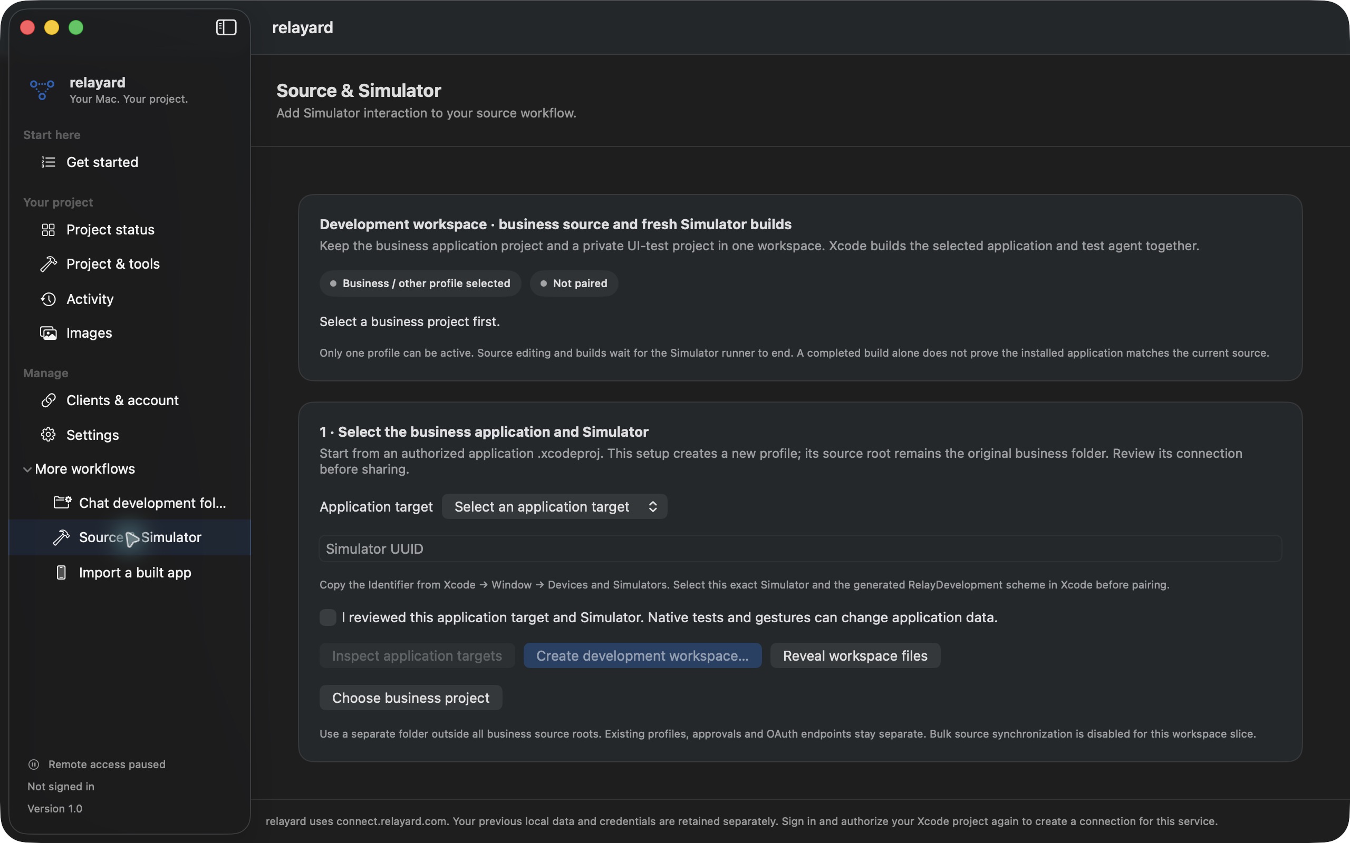Click Inspect application targets button

point(417,655)
